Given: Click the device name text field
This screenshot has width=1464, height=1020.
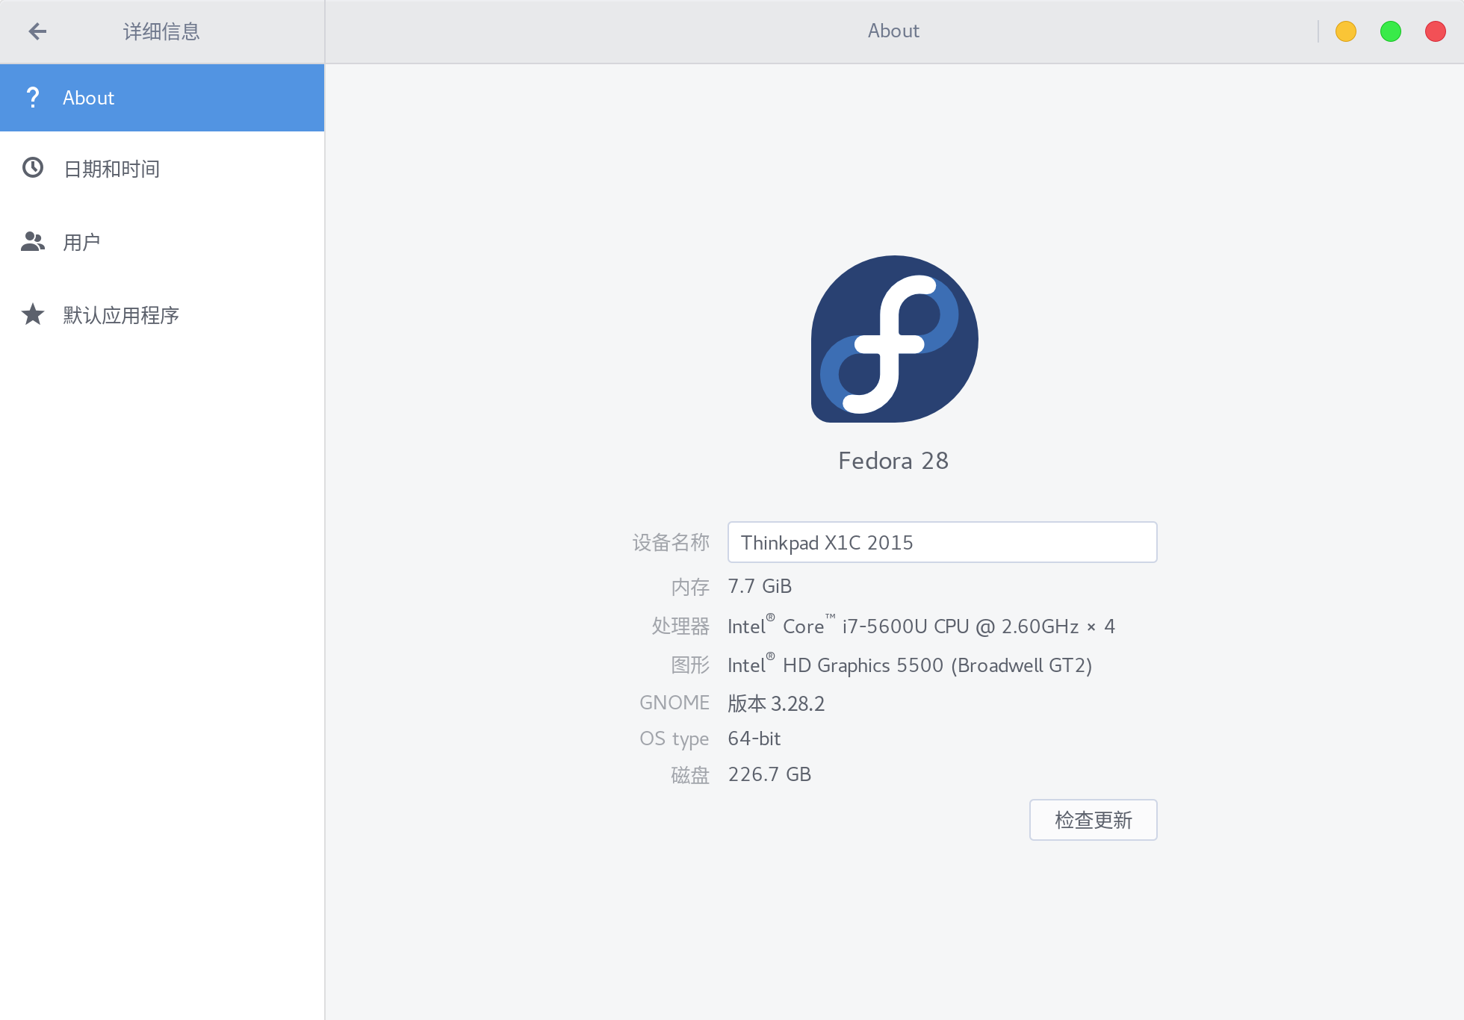Looking at the screenshot, I should pos(941,542).
